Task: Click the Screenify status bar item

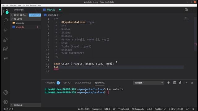Action: pyautogui.click(x=138, y=109)
